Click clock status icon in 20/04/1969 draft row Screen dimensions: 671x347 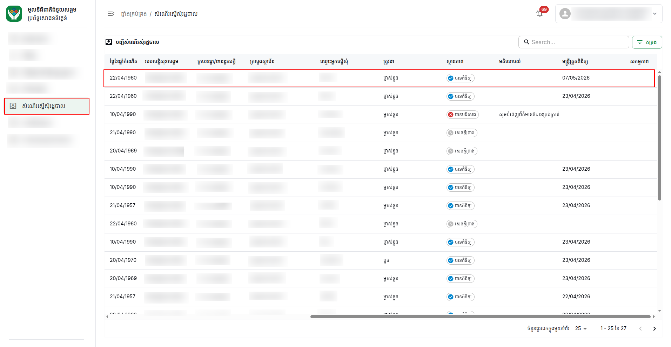[451, 151]
